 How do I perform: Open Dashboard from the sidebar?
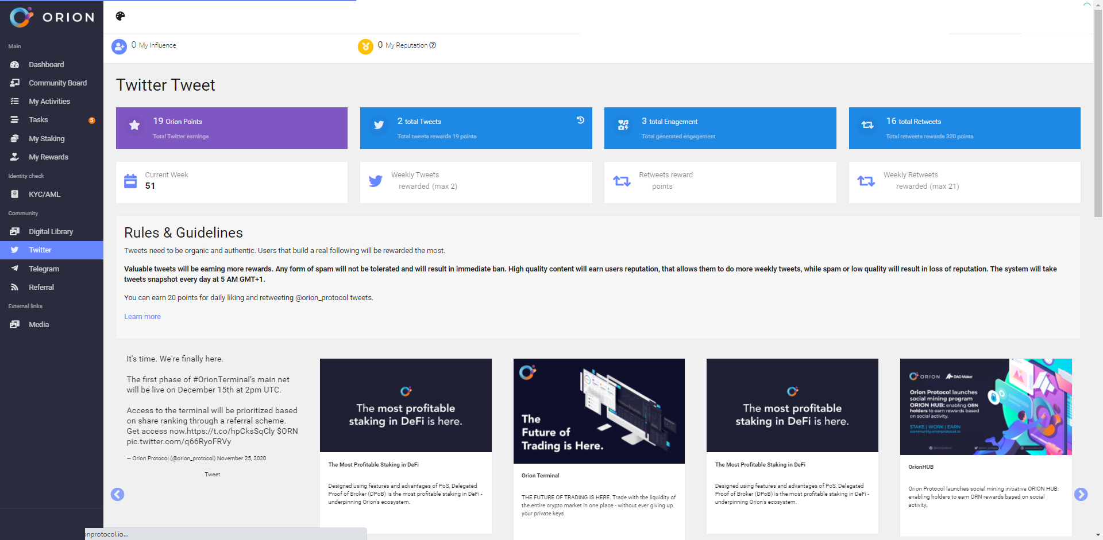(46, 65)
